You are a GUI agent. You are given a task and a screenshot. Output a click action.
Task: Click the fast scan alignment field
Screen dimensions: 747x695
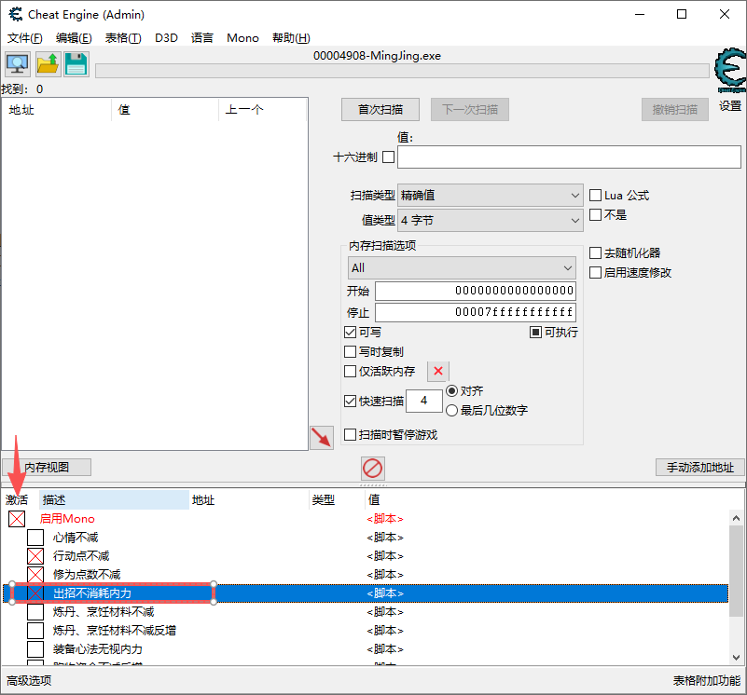tap(424, 401)
